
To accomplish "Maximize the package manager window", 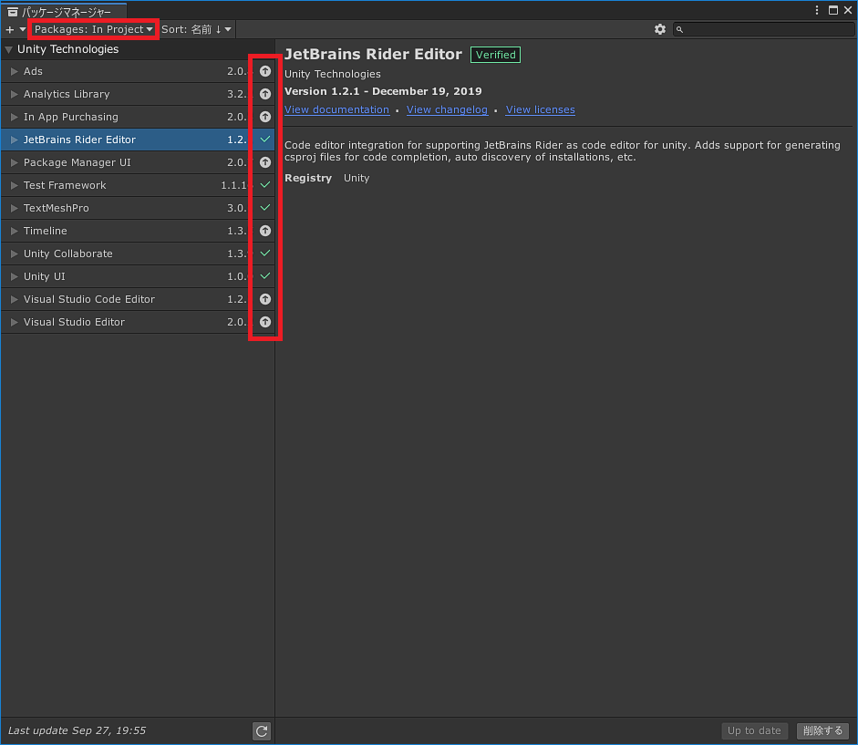I will tap(832, 10).
